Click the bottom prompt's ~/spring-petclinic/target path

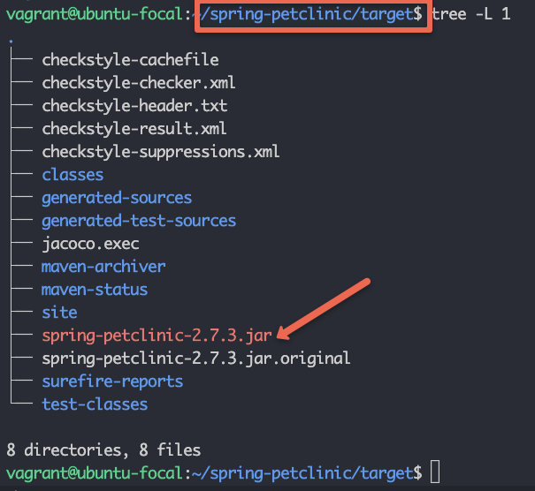(302, 473)
